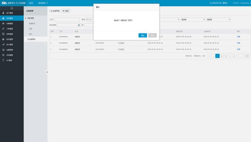
Task: Open the calendar icon in the date field
Action: [x=79, y=25]
